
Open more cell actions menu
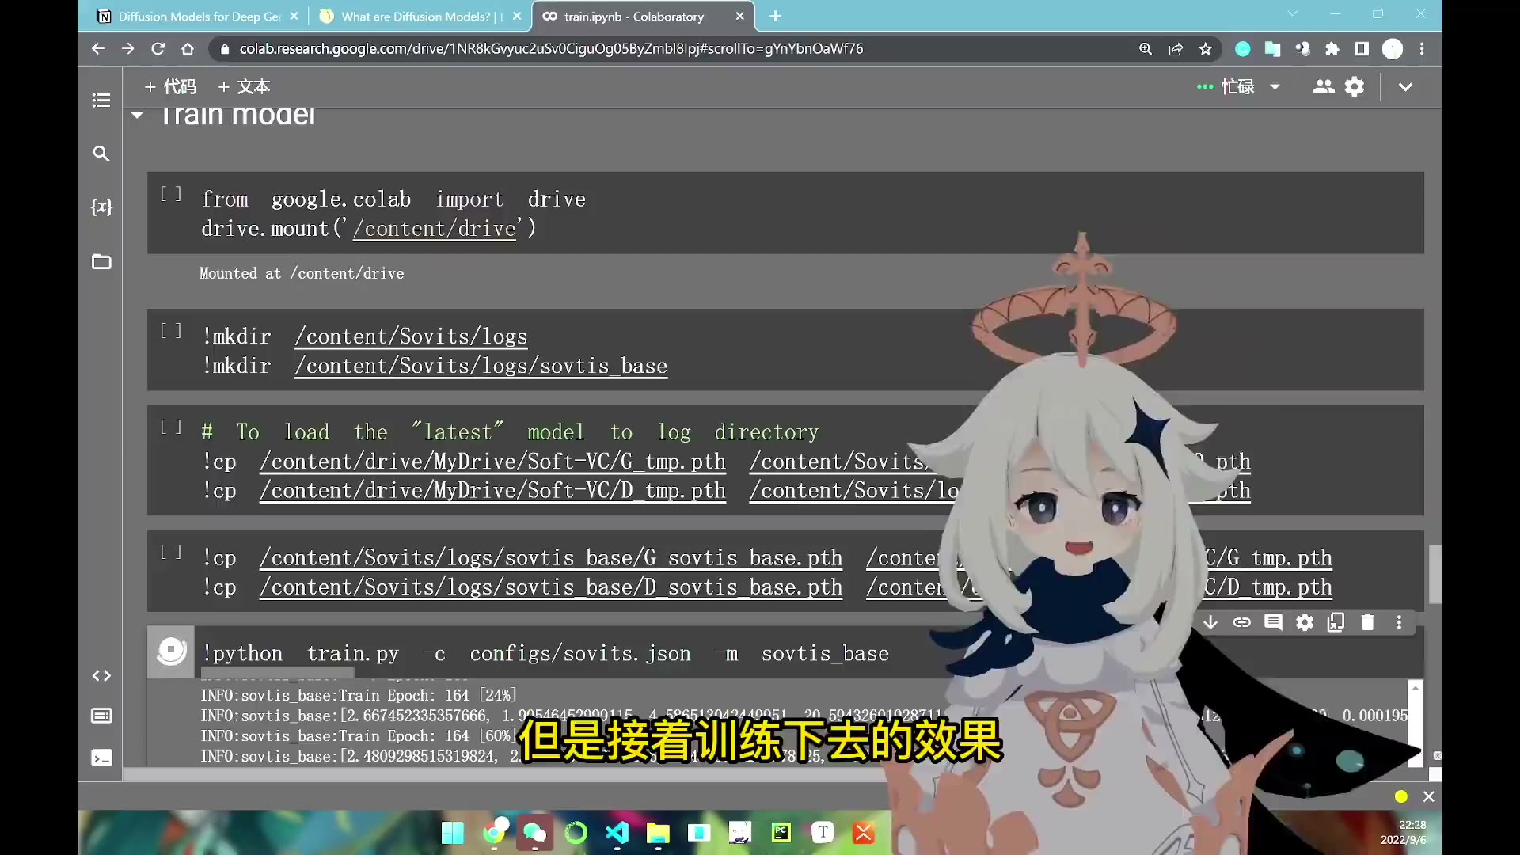(1399, 623)
